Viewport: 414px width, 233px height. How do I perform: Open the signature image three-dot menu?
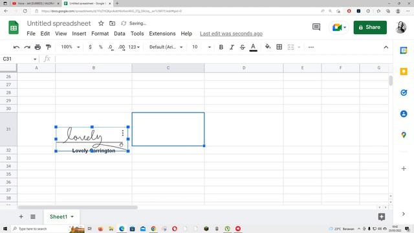pos(123,133)
